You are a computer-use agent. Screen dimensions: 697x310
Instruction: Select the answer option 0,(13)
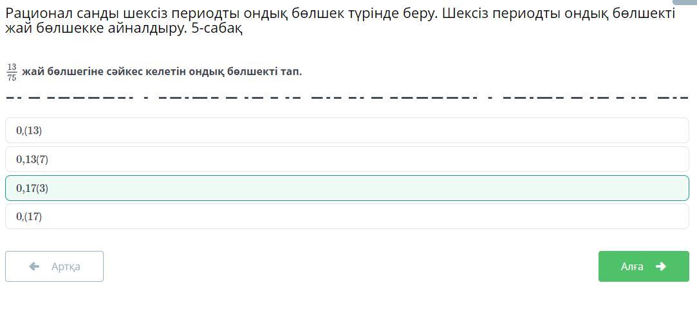click(347, 130)
